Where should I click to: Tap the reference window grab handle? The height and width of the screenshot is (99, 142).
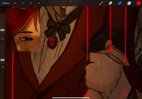[23, 8]
